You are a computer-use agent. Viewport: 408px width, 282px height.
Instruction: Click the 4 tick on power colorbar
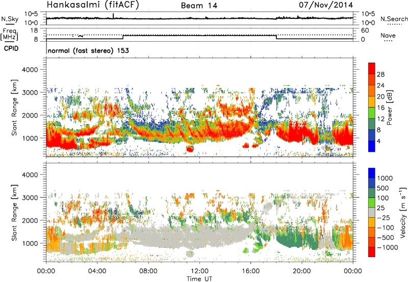coord(378,141)
